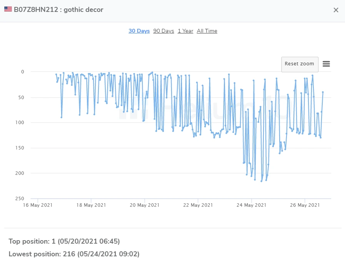Show the All Time range
The height and width of the screenshot is (264, 345).
pyautogui.click(x=207, y=31)
